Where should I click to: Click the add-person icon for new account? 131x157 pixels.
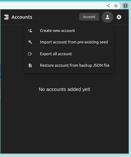click(x=30, y=30)
